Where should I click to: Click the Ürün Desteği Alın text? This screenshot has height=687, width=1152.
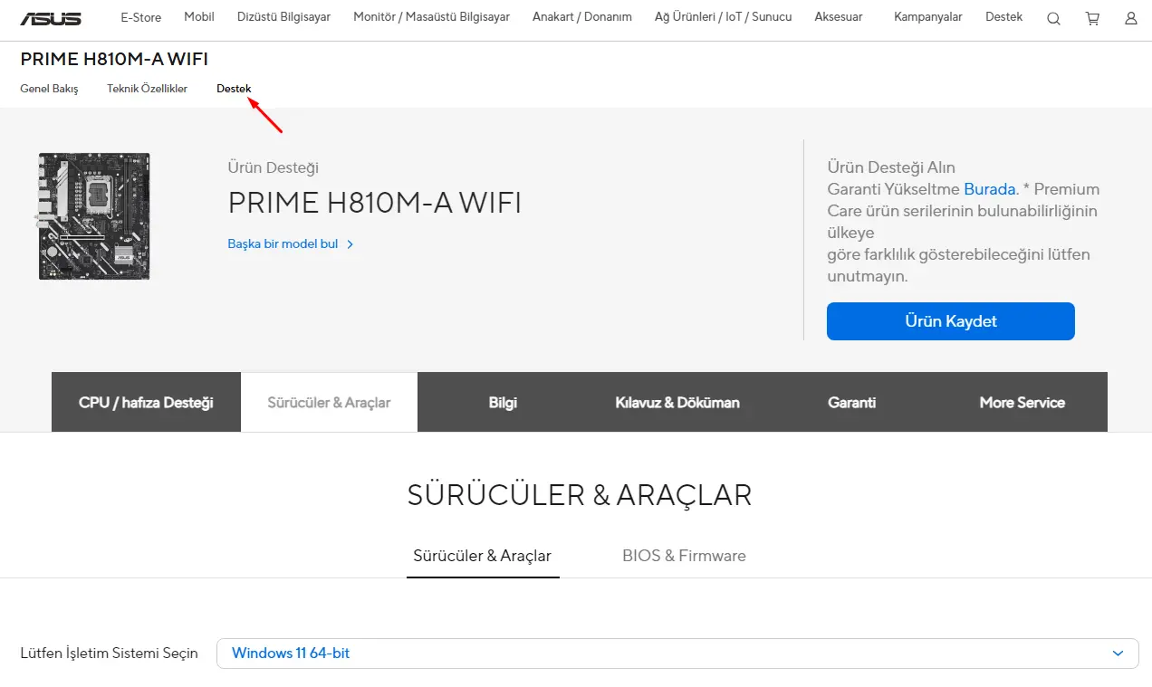point(891,167)
